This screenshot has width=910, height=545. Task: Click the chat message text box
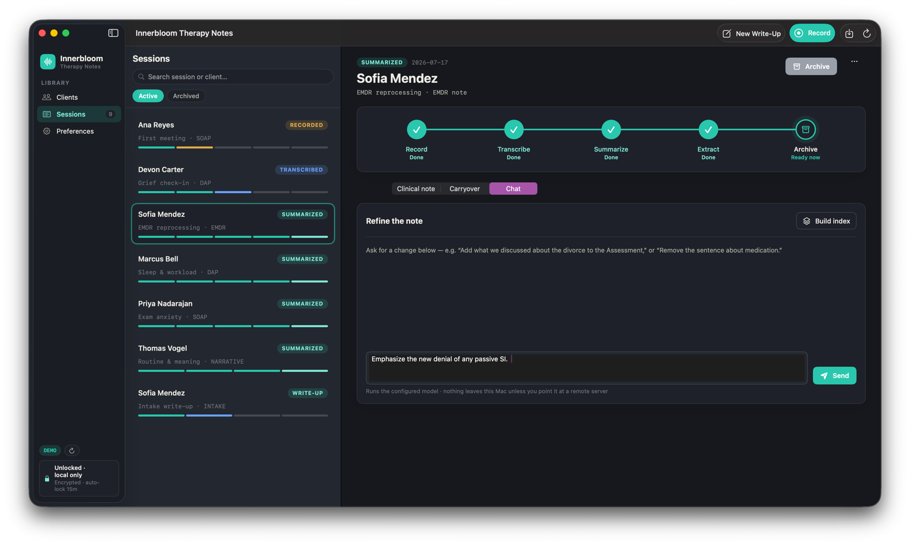586,368
